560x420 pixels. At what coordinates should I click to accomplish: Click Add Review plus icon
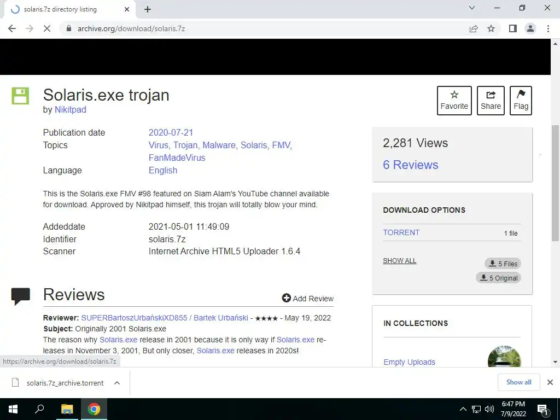286,298
